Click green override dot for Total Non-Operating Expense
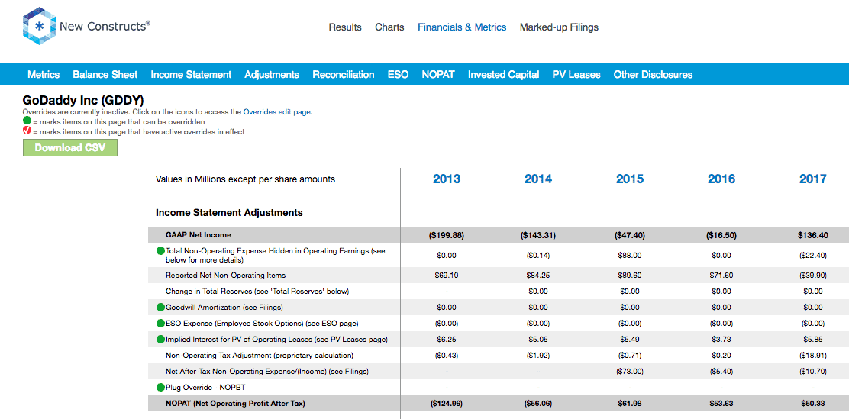 (x=160, y=251)
